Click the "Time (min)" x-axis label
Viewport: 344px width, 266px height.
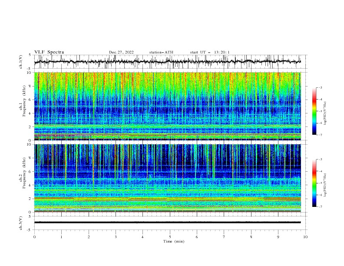(174, 241)
